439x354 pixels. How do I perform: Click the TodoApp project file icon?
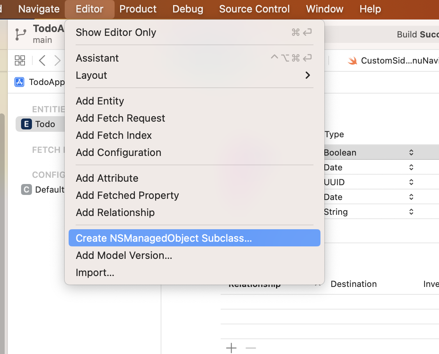(x=19, y=82)
